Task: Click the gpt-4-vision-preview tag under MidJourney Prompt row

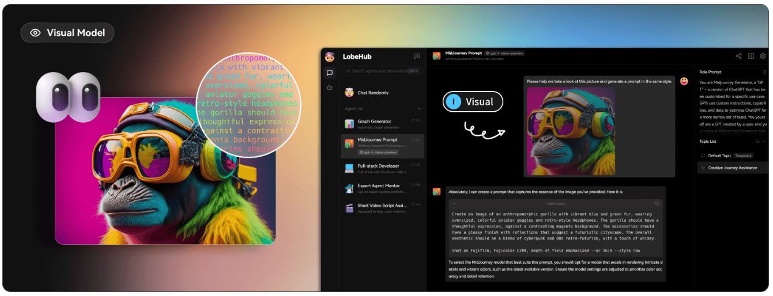Action: (x=379, y=153)
